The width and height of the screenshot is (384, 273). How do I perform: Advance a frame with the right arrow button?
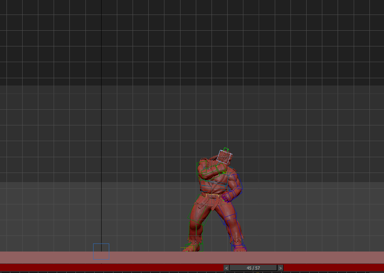[x=281, y=268]
